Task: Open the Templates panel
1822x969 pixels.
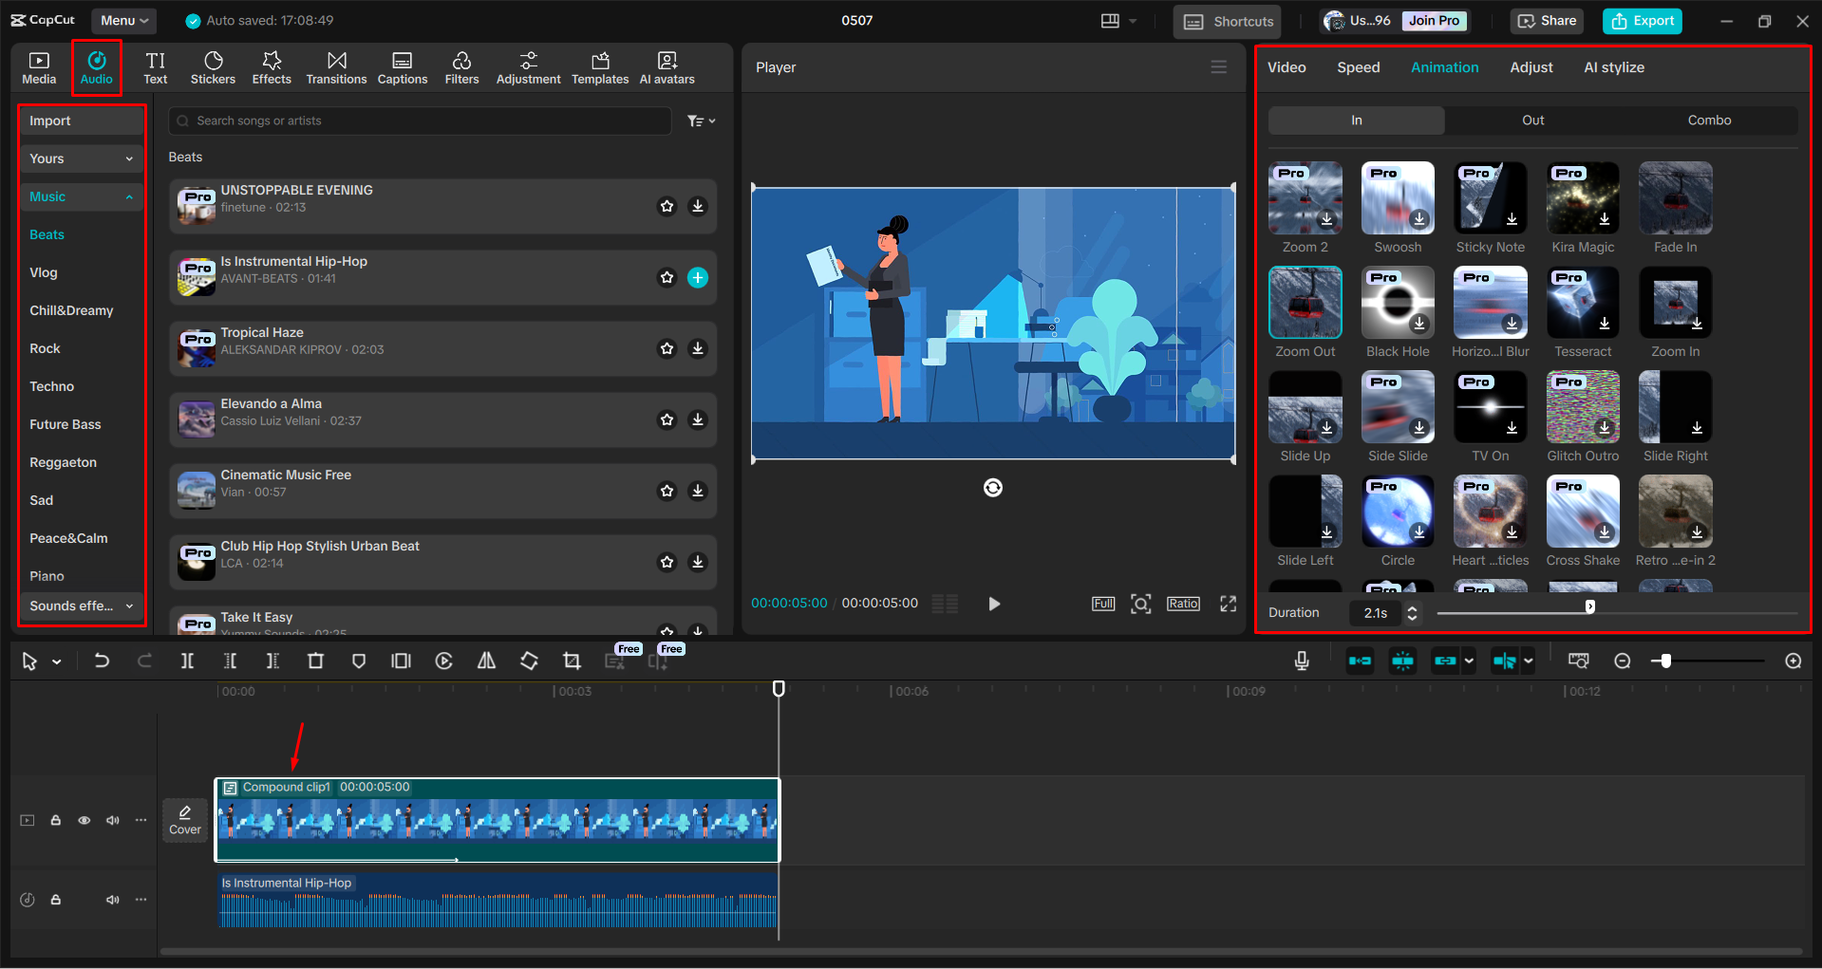Action: point(599,66)
